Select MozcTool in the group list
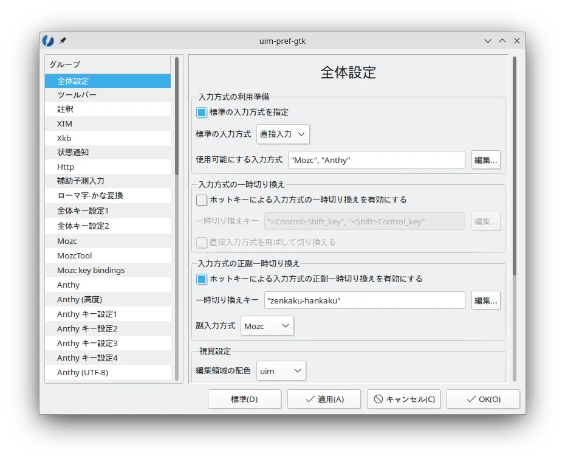Screen dimensions: 565x461 (x=108, y=256)
